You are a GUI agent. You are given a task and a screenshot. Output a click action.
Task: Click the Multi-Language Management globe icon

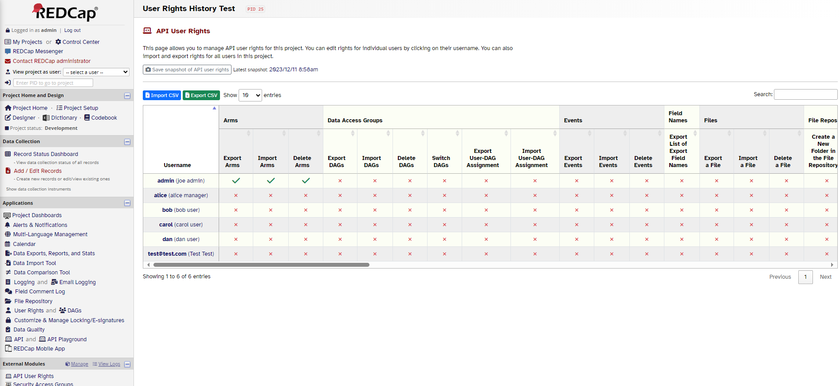tap(8, 234)
